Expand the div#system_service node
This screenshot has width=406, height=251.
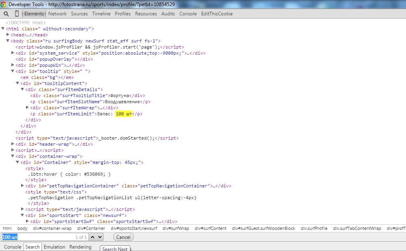13,53
